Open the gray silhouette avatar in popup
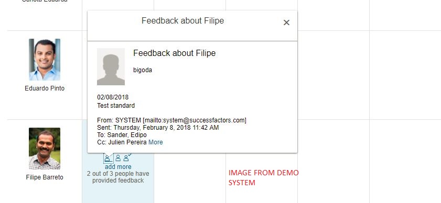Screen dimensions: 441x203 [x=111, y=66]
